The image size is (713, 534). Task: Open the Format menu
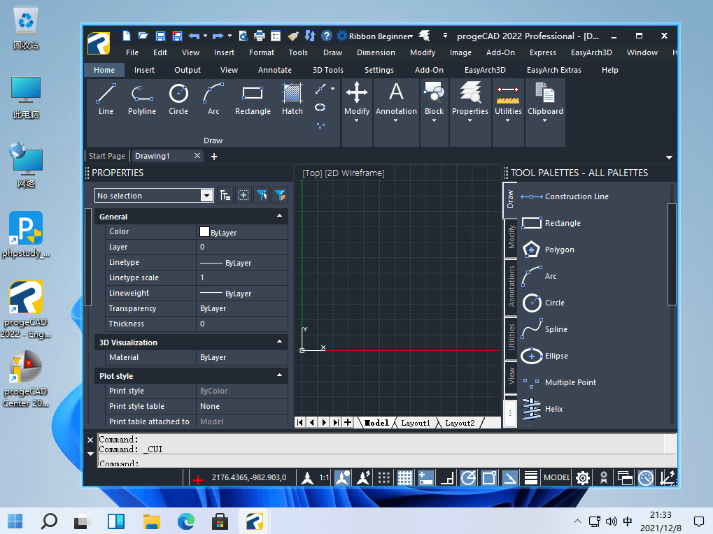[x=262, y=52]
